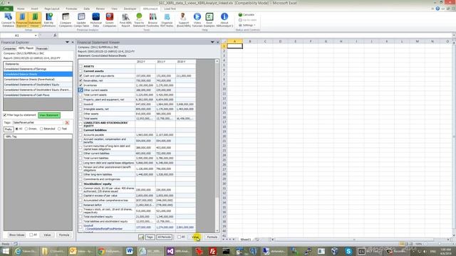Click the green View Statement button
The image size is (456, 256).
[x=49, y=115]
